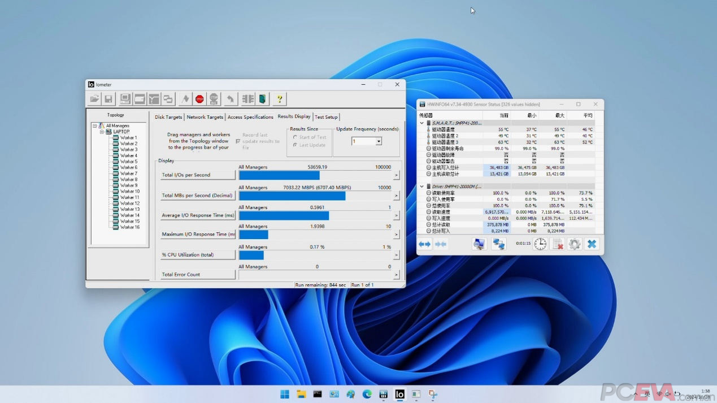Collapse the S.M.A.R.T. sensor group

coord(421,123)
